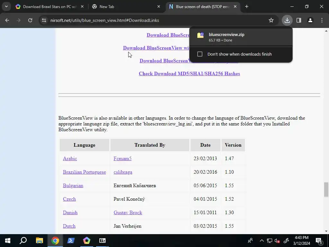Open File Explorer from taskbar

[x=39, y=241]
